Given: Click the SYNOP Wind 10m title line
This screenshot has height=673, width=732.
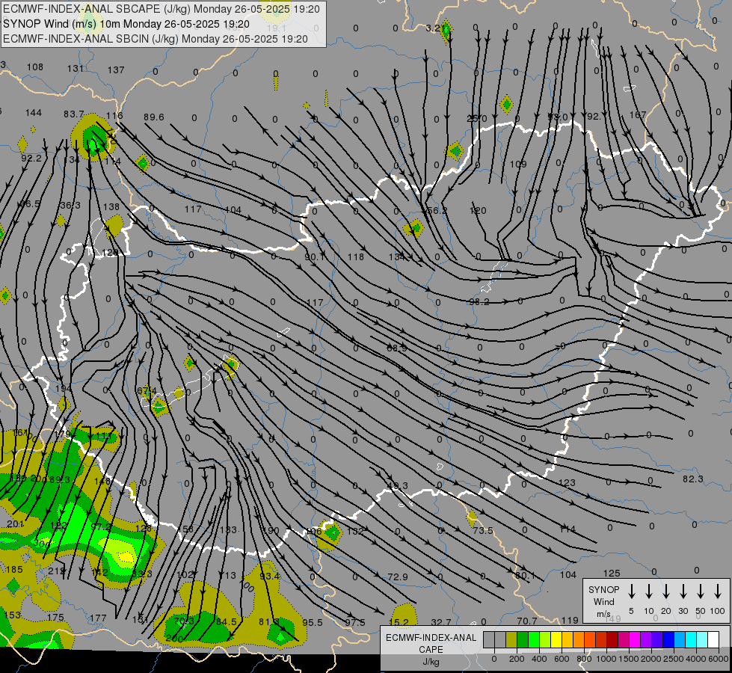Looking at the screenshot, I should click(x=126, y=24).
